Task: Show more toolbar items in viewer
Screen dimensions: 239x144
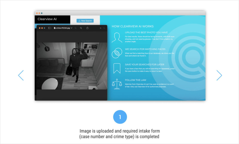Action: (100, 28)
